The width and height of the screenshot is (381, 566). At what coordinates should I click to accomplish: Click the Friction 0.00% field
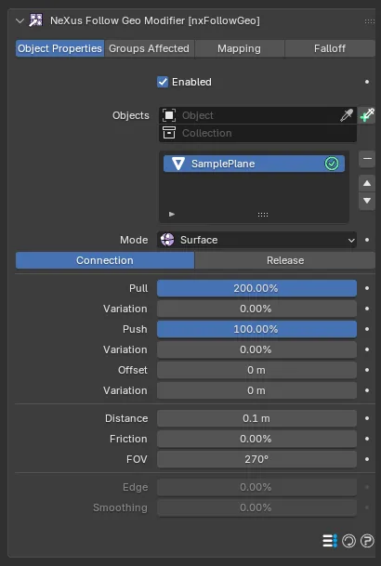(x=256, y=439)
